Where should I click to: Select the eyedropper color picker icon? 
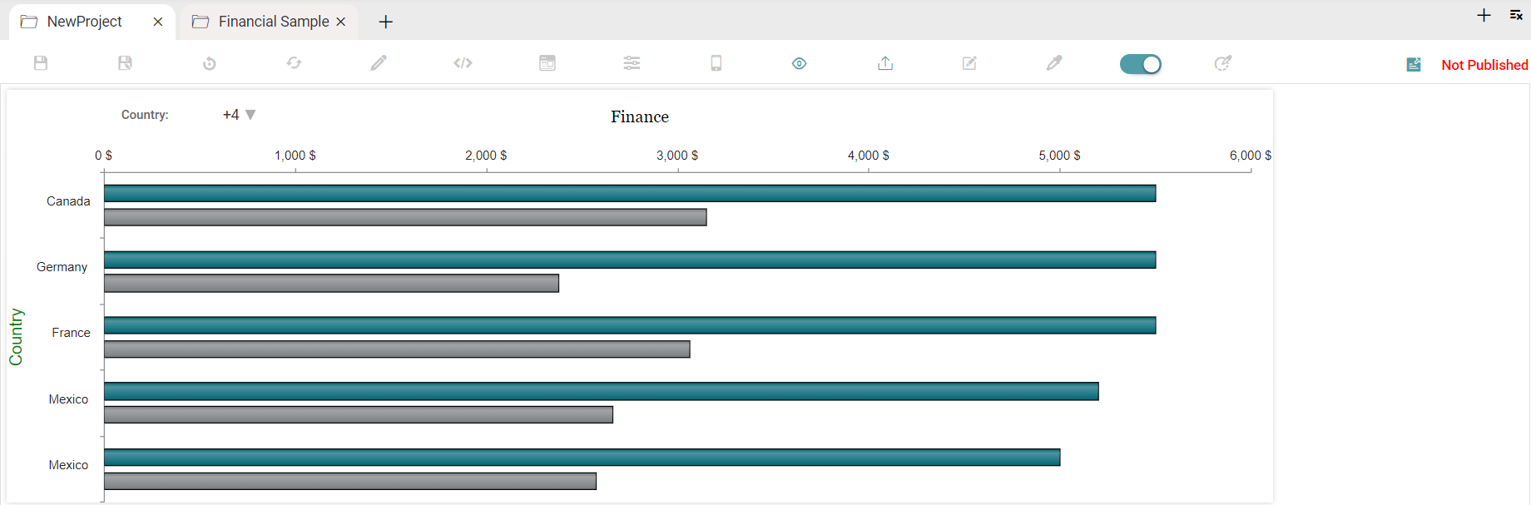[x=1054, y=63]
